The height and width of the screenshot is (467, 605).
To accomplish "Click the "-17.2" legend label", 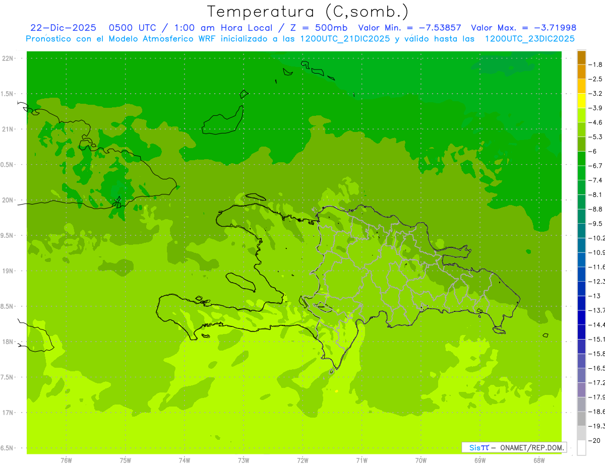I will (x=597, y=383).
